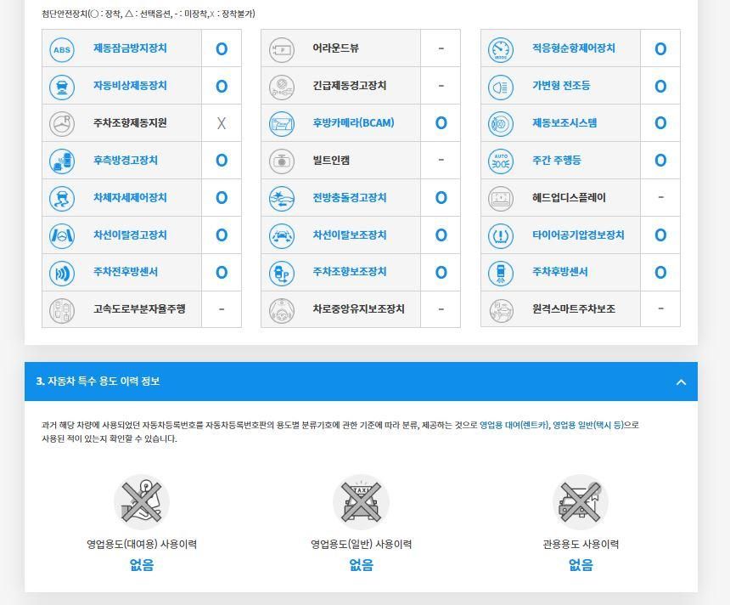This screenshot has width=730, height=605.
Task: Click the 주간 주행등 AUTO icon
Action: [501, 161]
